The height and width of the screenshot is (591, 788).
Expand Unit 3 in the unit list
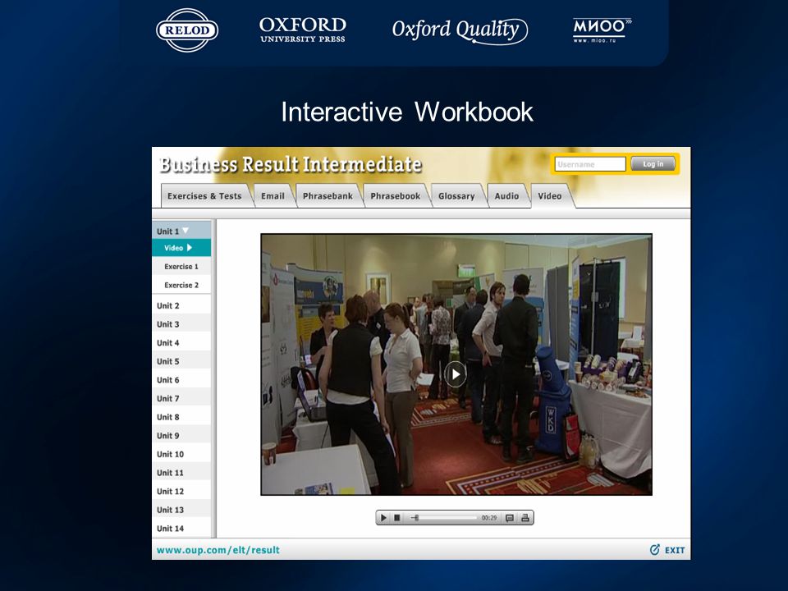181,324
